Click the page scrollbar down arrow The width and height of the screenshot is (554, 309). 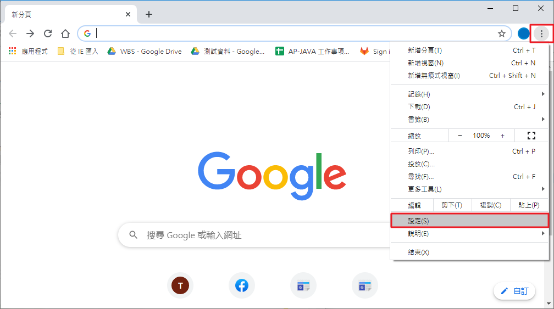pos(549,304)
